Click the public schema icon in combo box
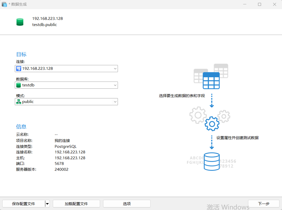This screenshot has height=210, width=282. point(19,102)
